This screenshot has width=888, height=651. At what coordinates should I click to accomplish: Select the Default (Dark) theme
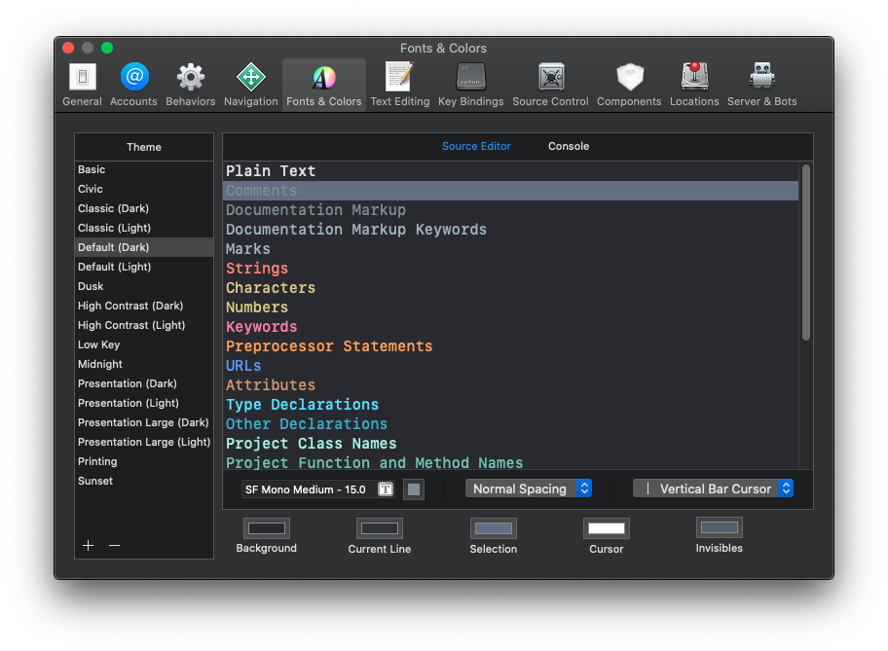(144, 247)
